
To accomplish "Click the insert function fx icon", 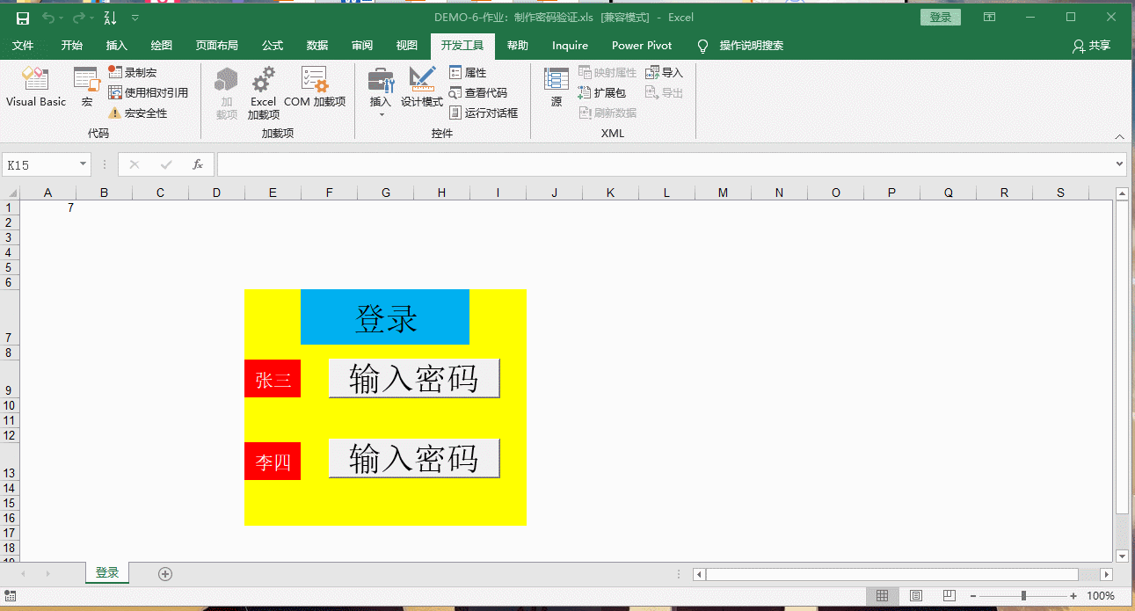I will pyautogui.click(x=198, y=164).
